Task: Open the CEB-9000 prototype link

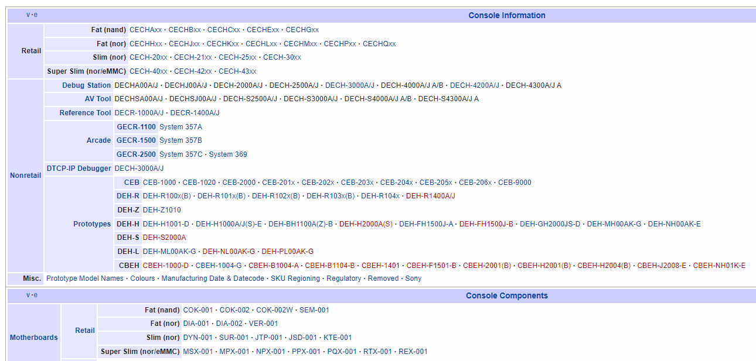Action: coord(515,183)
